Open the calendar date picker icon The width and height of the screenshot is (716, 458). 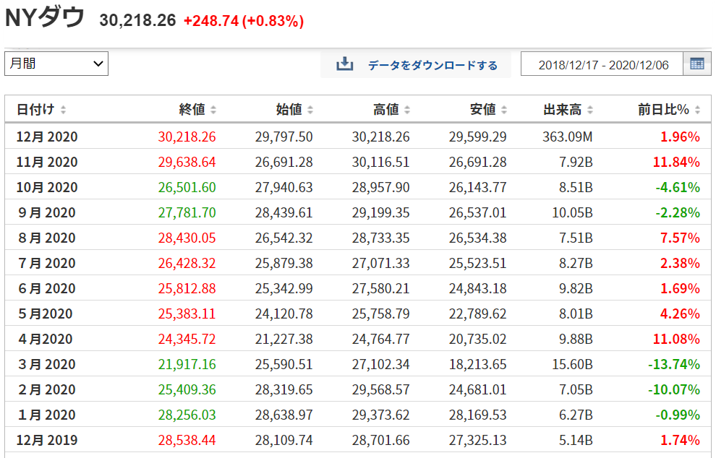pyautogui.click(x=696, y=64)
